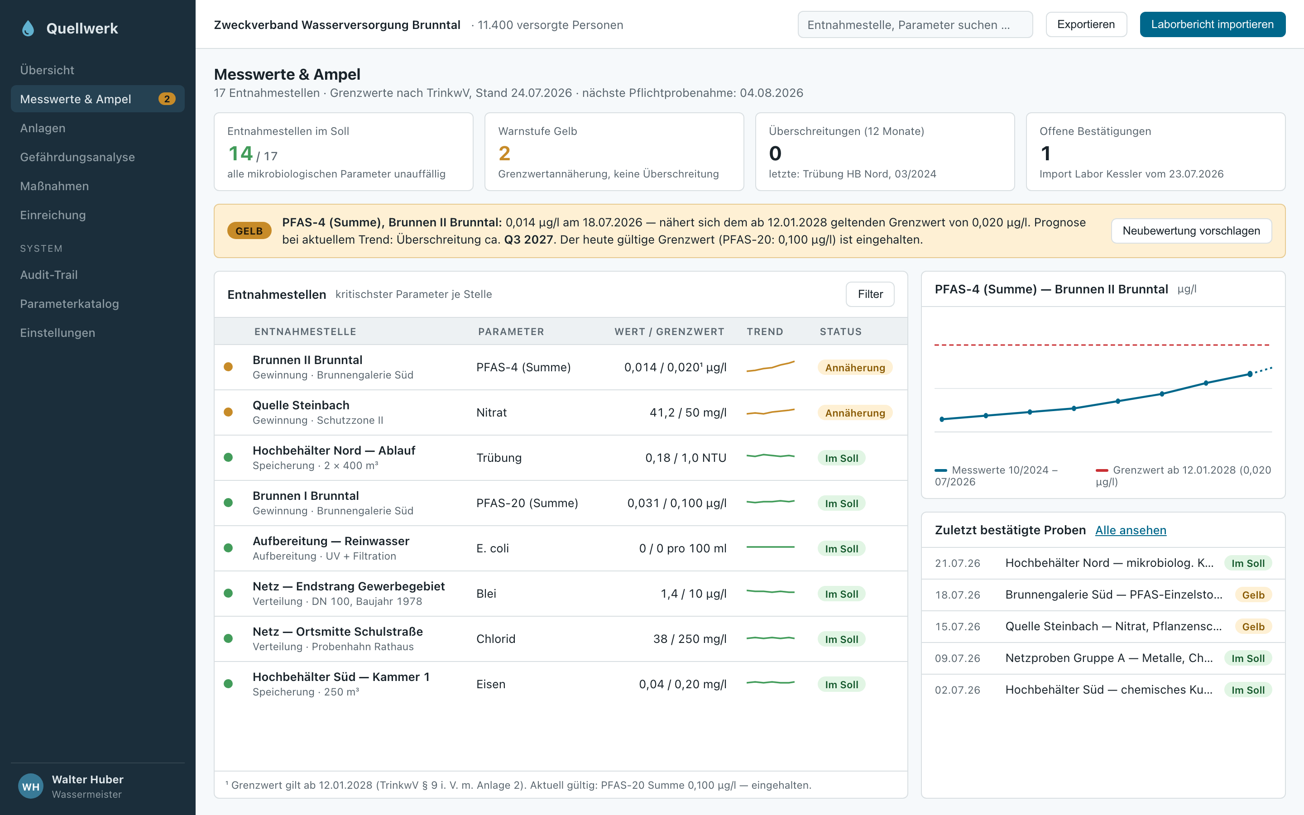The width and height of the screenshot is (1304, 815).
Task: Click the notification badge on Messwerte & Ampel
Action: pyautogui.click(x=167, y=99)
